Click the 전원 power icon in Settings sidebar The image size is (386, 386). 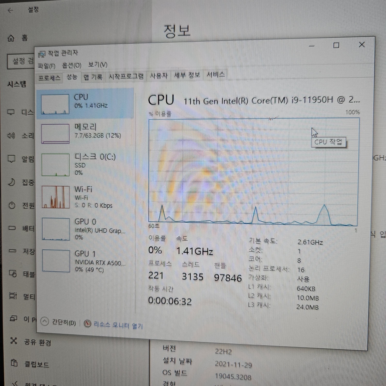tap(12, 205)
